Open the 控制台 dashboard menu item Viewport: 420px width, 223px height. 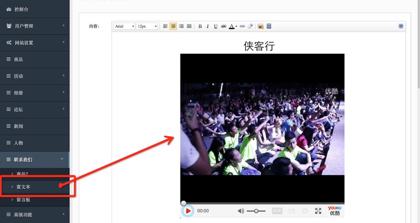tap(35, 9)
